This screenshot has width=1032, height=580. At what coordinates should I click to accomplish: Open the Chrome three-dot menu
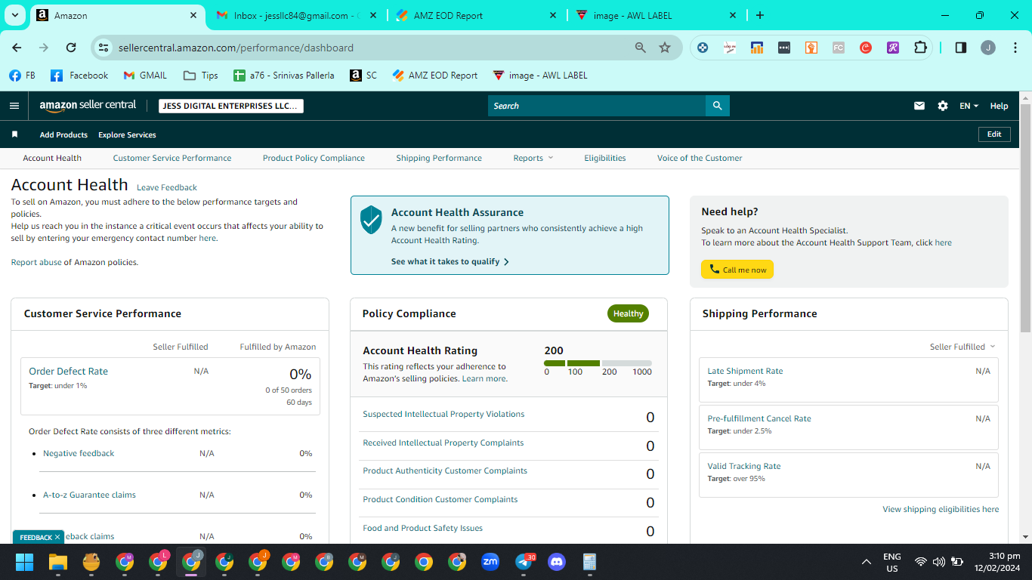tap(1014, 48)
